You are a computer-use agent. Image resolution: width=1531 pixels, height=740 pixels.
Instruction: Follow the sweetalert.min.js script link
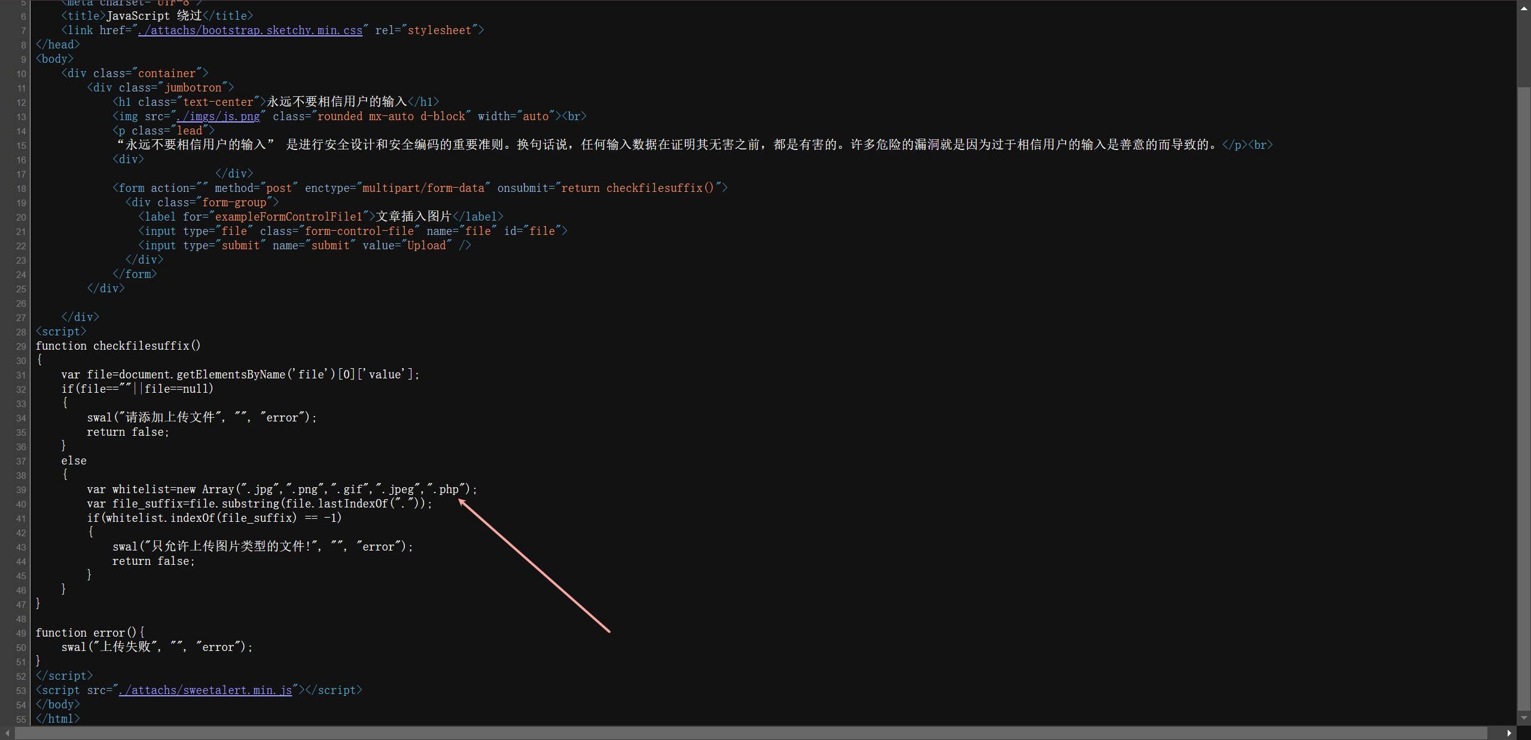205,690
